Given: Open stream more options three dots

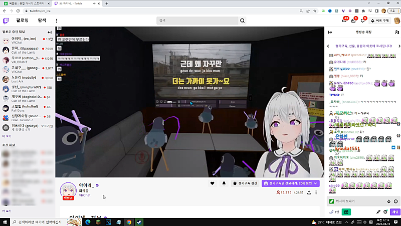Looking at the screenshot, I should (316, 192).
